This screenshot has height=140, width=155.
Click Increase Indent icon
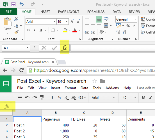click(93, 32)
